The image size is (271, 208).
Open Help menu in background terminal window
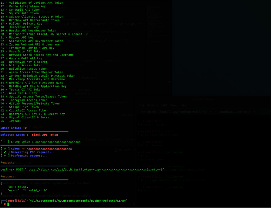click(x=184, y=105)
